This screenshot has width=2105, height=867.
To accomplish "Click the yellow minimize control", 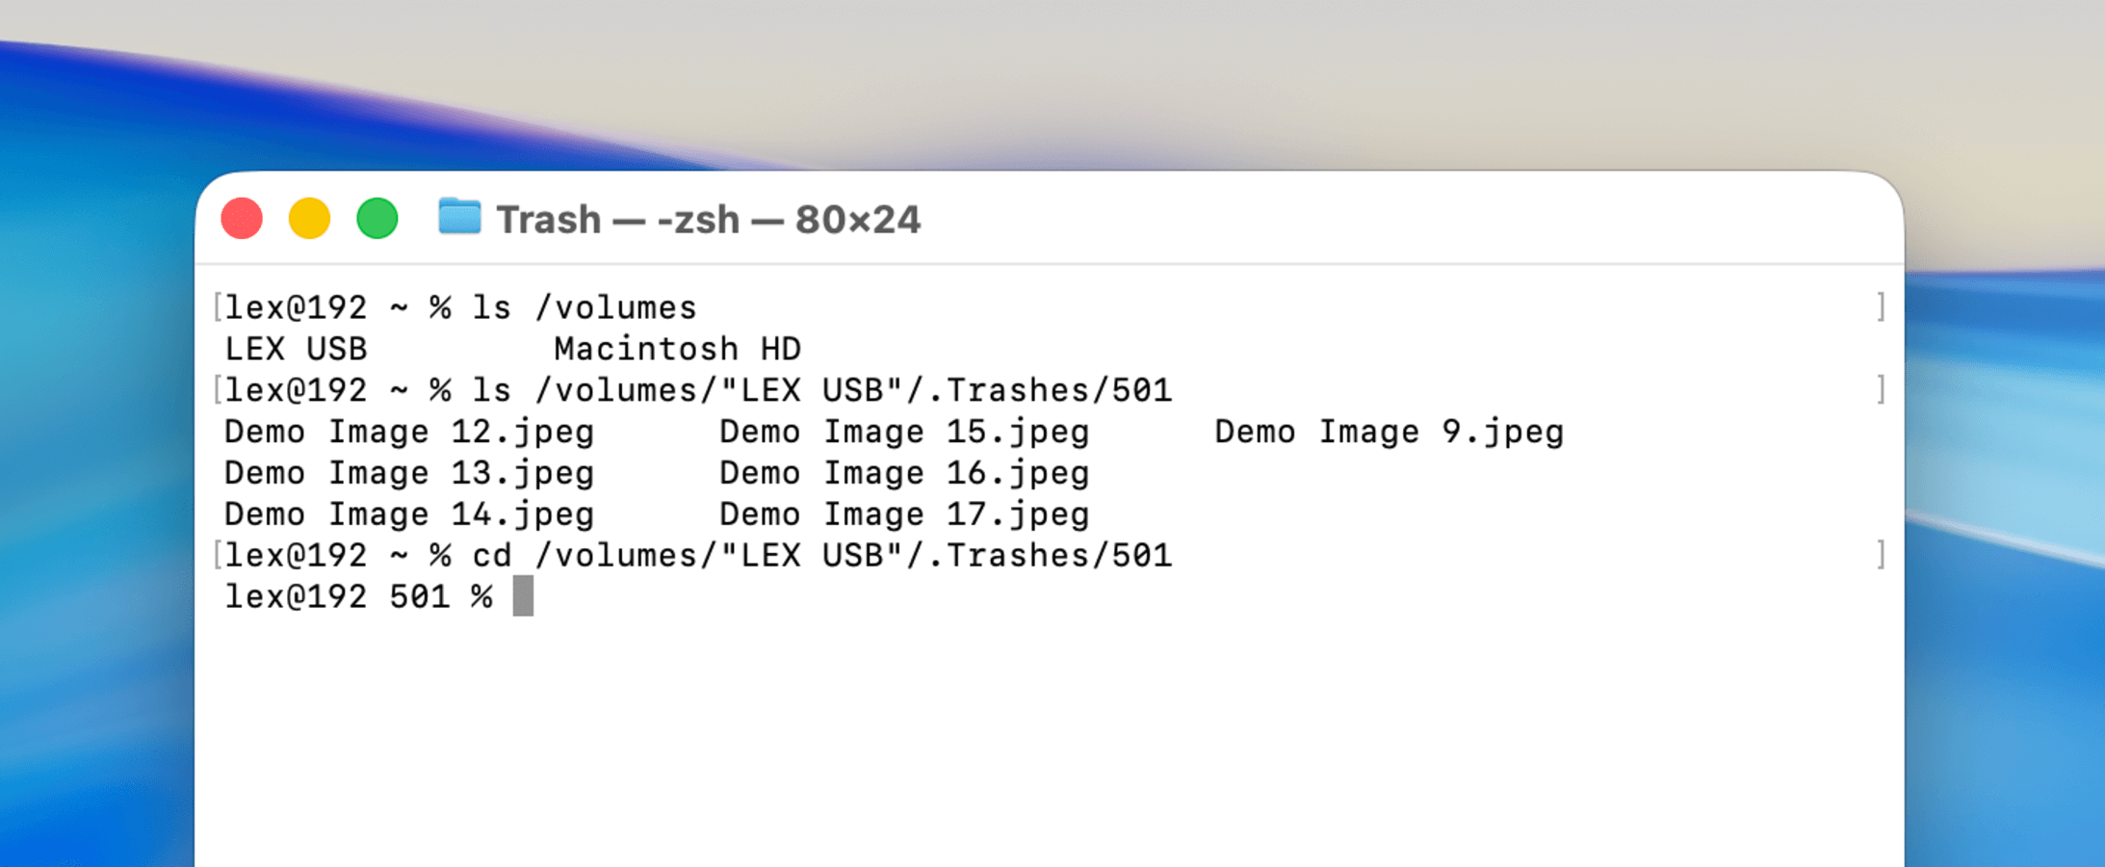I will click(310, 219).
